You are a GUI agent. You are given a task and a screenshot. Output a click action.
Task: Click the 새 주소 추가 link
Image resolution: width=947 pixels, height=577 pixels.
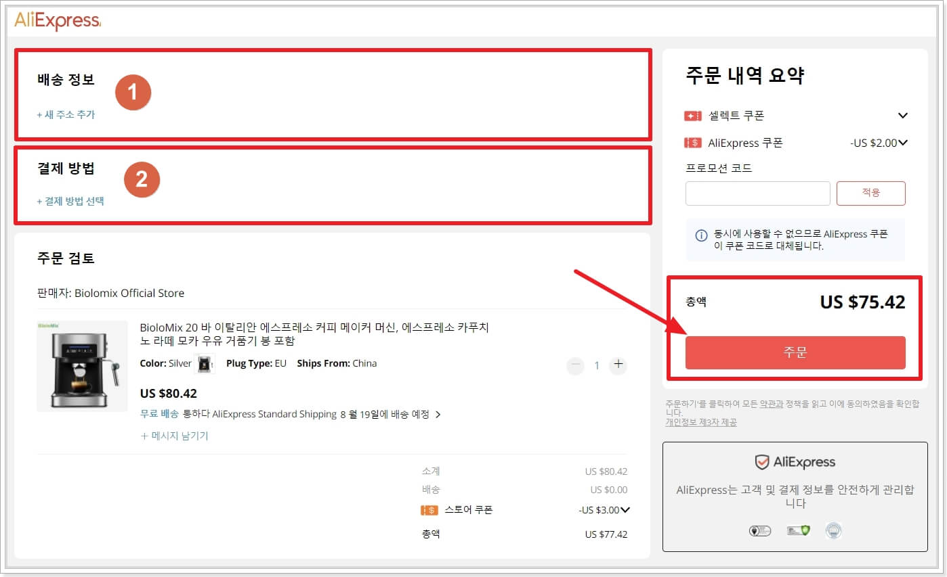(65, 115)
